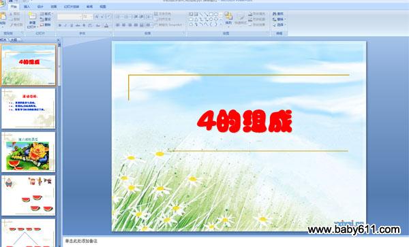Viewport: 409px width, 247px height.
Task: Toggle bold formatting
Action: 60,25
